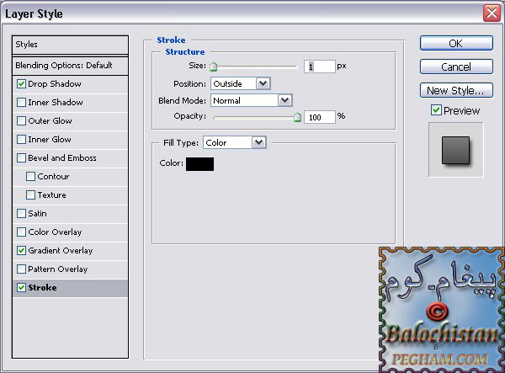Toggle the Drop Shadow checkbox
Image resolution: width=505 pixels, height=373 pixels.
coord(21,83)
